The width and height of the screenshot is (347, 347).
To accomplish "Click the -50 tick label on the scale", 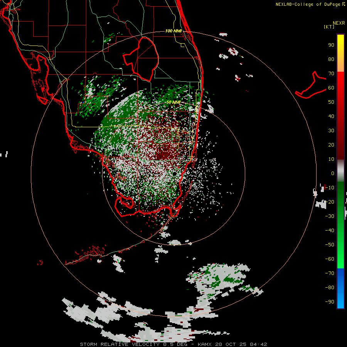I will (x=330, y=245).
